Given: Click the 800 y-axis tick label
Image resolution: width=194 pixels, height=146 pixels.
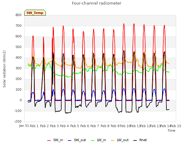Looking at the screenshot, I should pyautogui.click(x=18, y=15).
